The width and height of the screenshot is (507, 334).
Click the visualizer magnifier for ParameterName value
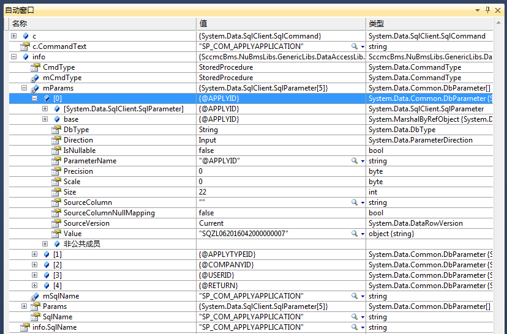pos(355,161)
